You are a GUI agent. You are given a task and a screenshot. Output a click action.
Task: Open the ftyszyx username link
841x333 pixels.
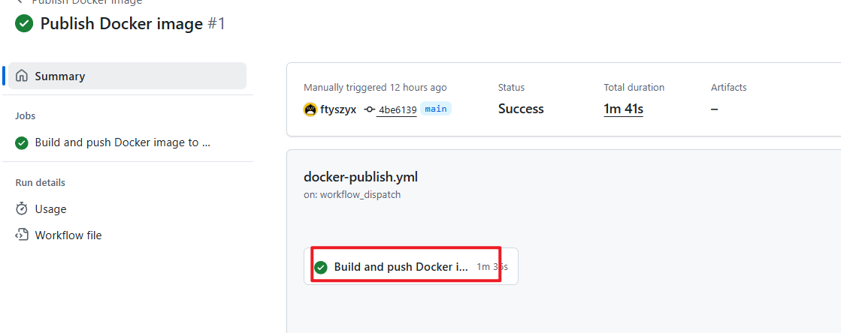point(338,109)
